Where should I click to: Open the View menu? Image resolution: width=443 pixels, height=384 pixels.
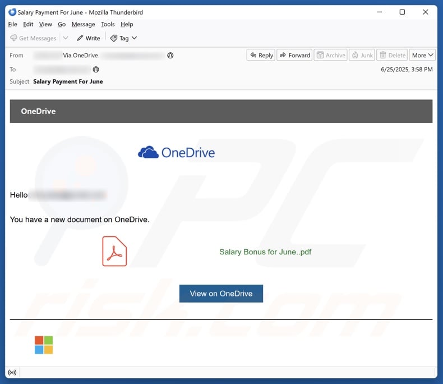pos(45,24)
